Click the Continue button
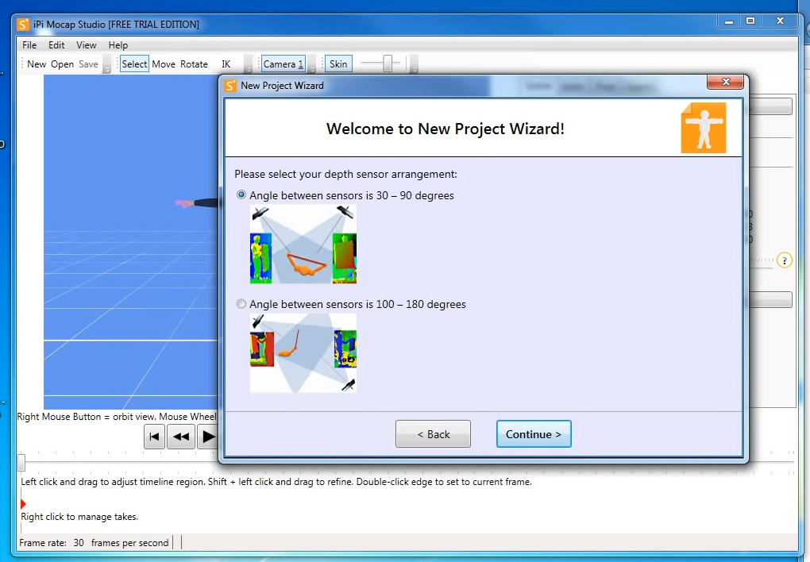 tap(534, 434)
